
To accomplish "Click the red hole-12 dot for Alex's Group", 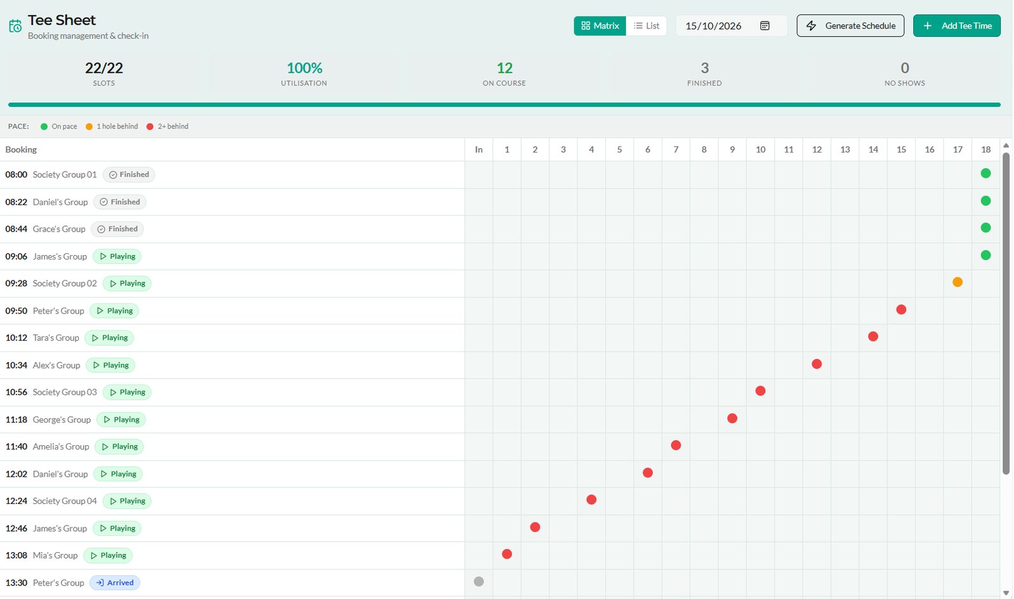I will (817, 364).
